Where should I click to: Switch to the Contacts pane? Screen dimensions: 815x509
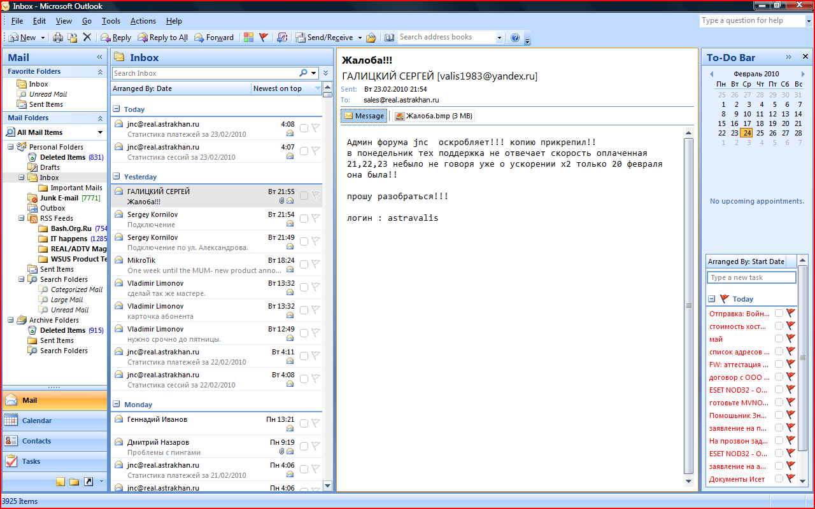55,441
